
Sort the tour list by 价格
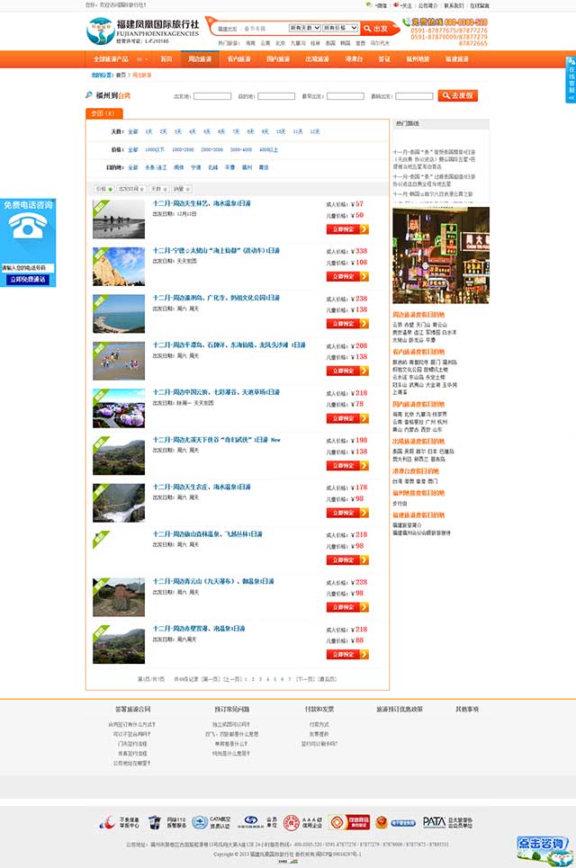103,189
